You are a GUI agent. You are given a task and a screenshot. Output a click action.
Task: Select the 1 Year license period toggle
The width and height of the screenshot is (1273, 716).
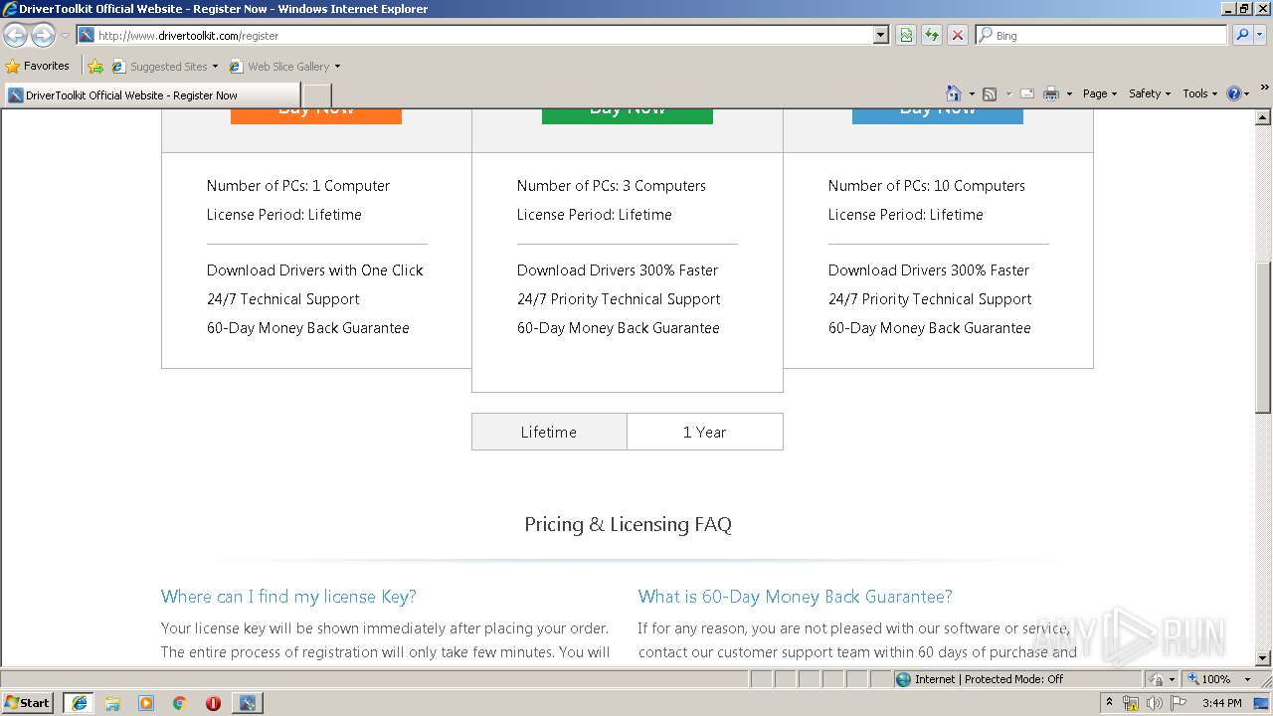point(705,432)
